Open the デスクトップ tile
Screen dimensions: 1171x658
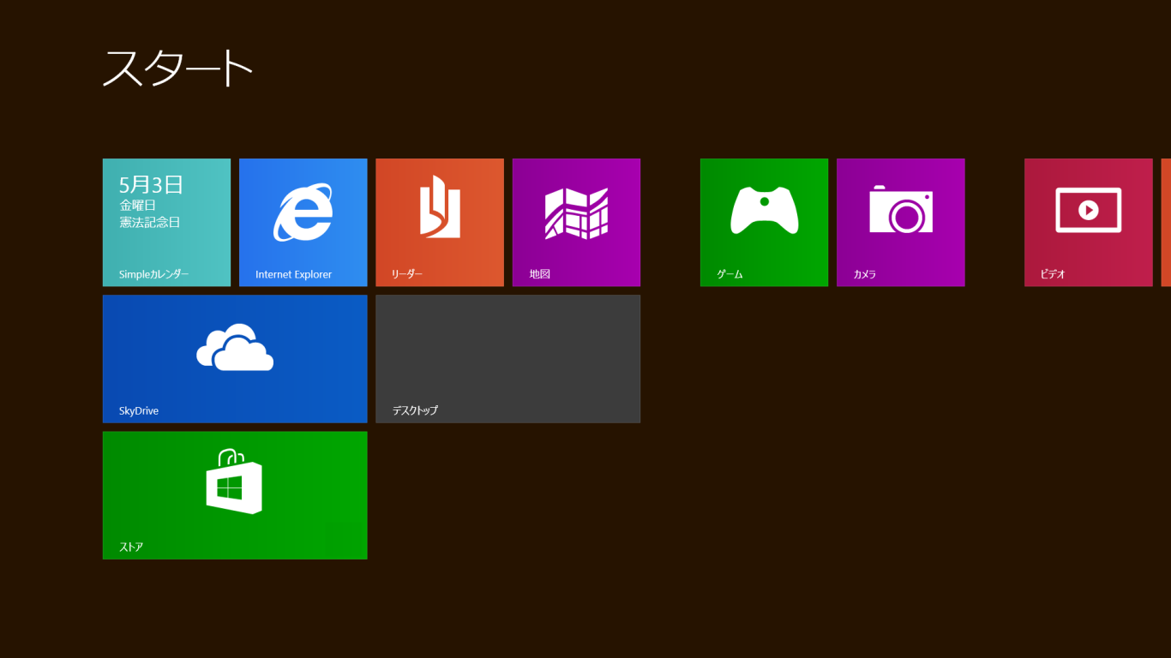point(508,359)
